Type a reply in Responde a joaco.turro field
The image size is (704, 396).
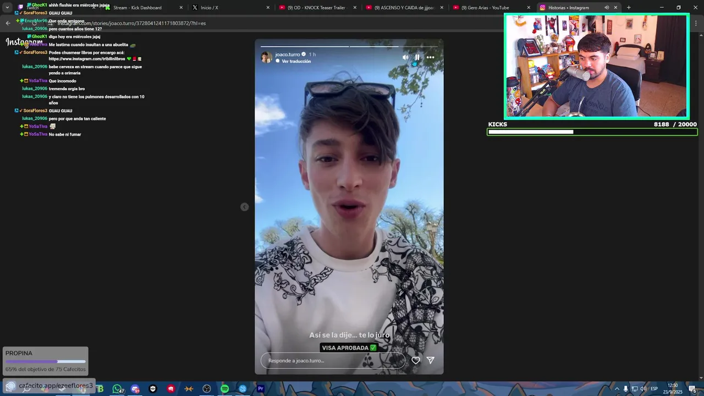tap(333, 360)
